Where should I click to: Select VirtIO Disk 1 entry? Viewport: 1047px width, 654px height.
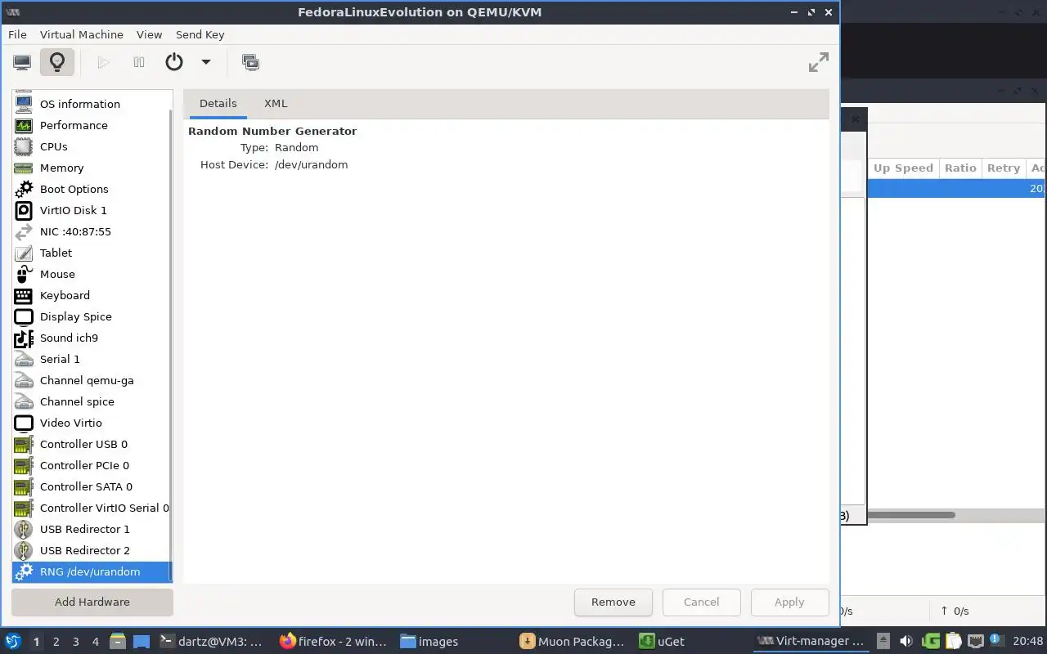[92, 210]
